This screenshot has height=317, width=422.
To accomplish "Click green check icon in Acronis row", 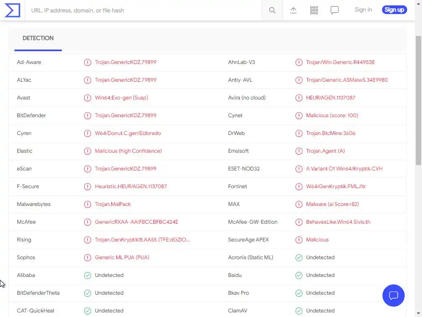I will 299,258.
